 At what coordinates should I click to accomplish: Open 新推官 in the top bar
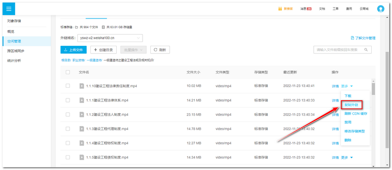point(288,9)
